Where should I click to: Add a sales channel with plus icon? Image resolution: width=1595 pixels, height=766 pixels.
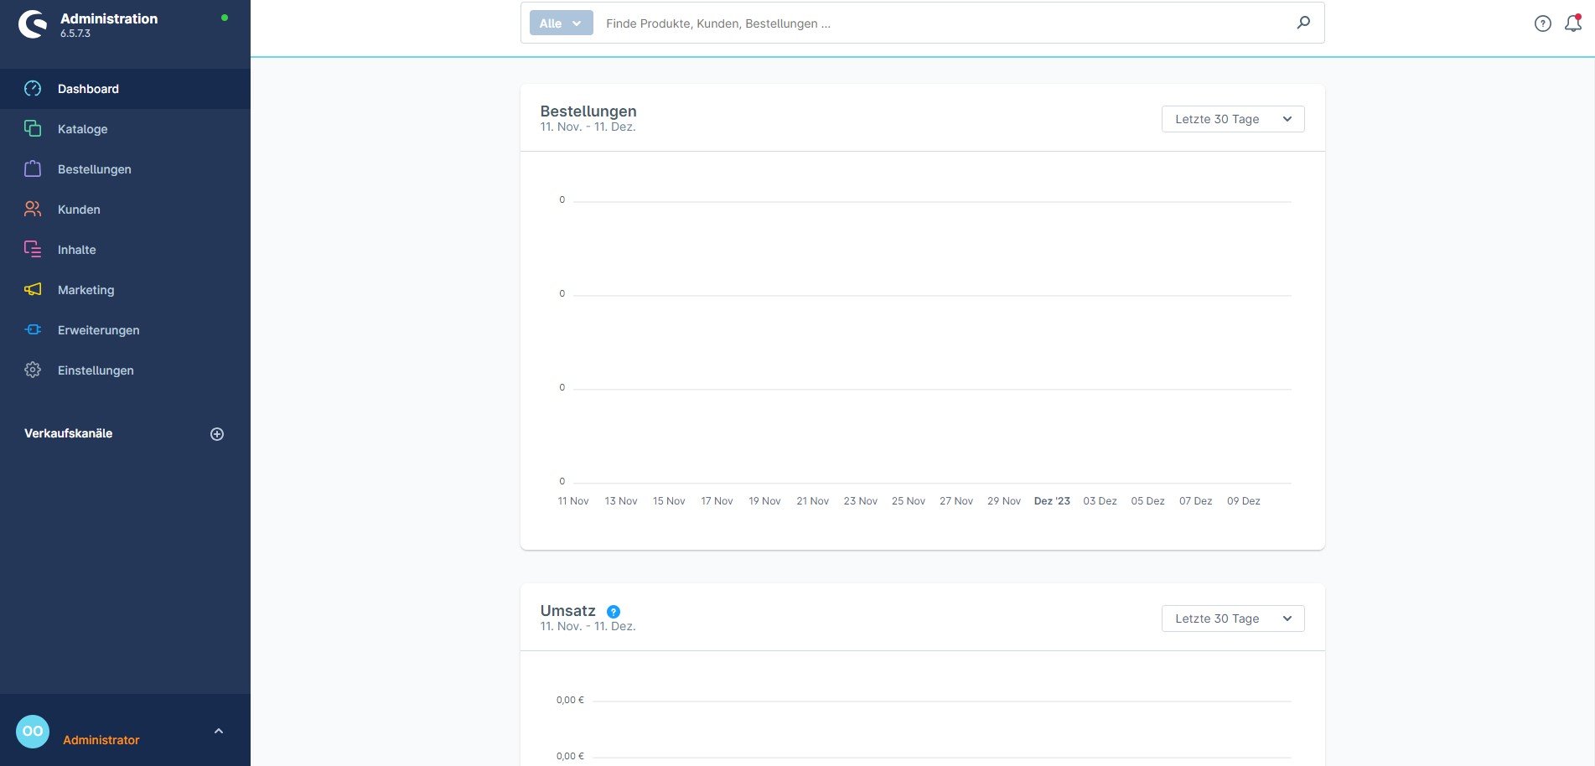click(x=217, y=434)
